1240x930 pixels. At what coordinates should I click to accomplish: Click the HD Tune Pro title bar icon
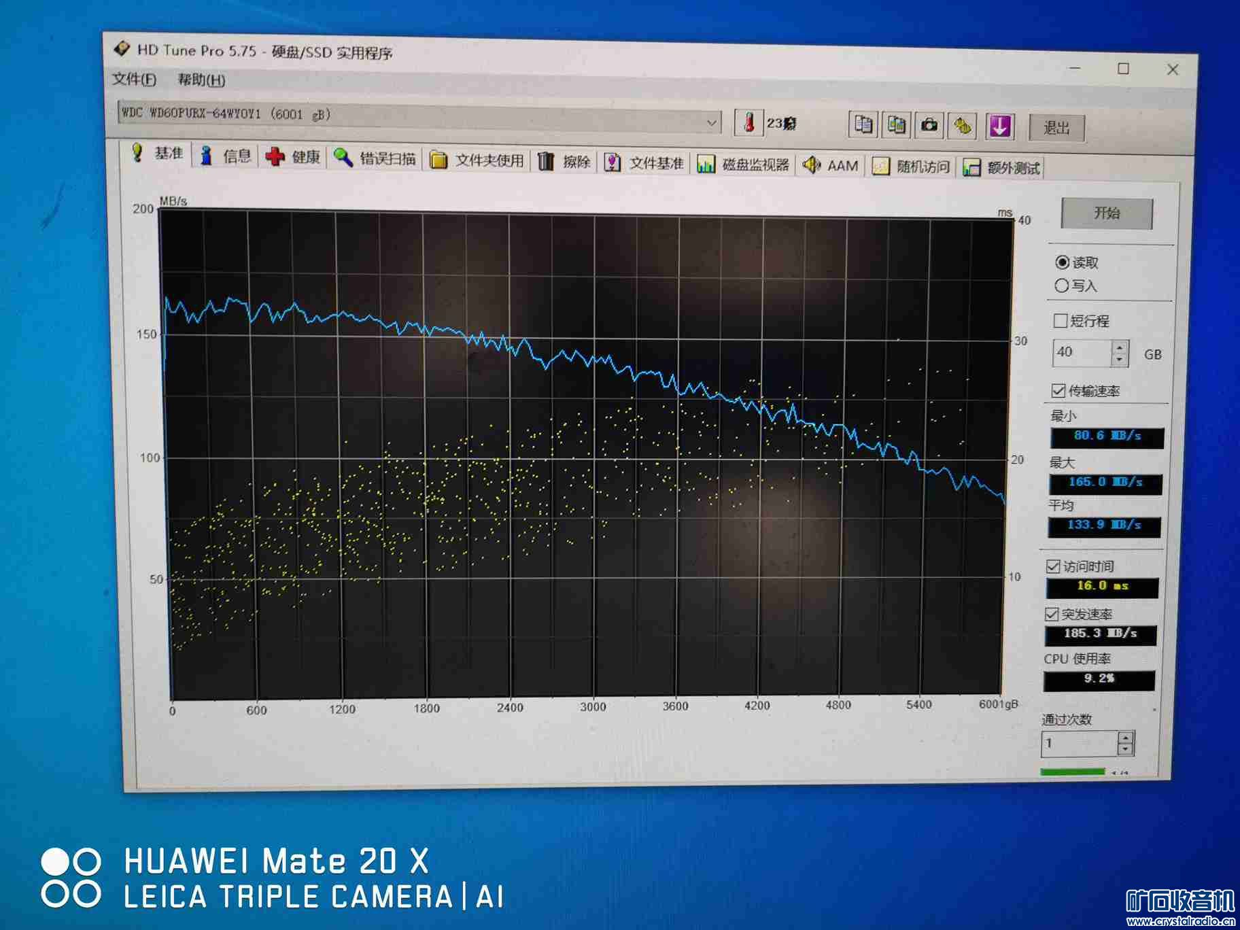point(122,49)
